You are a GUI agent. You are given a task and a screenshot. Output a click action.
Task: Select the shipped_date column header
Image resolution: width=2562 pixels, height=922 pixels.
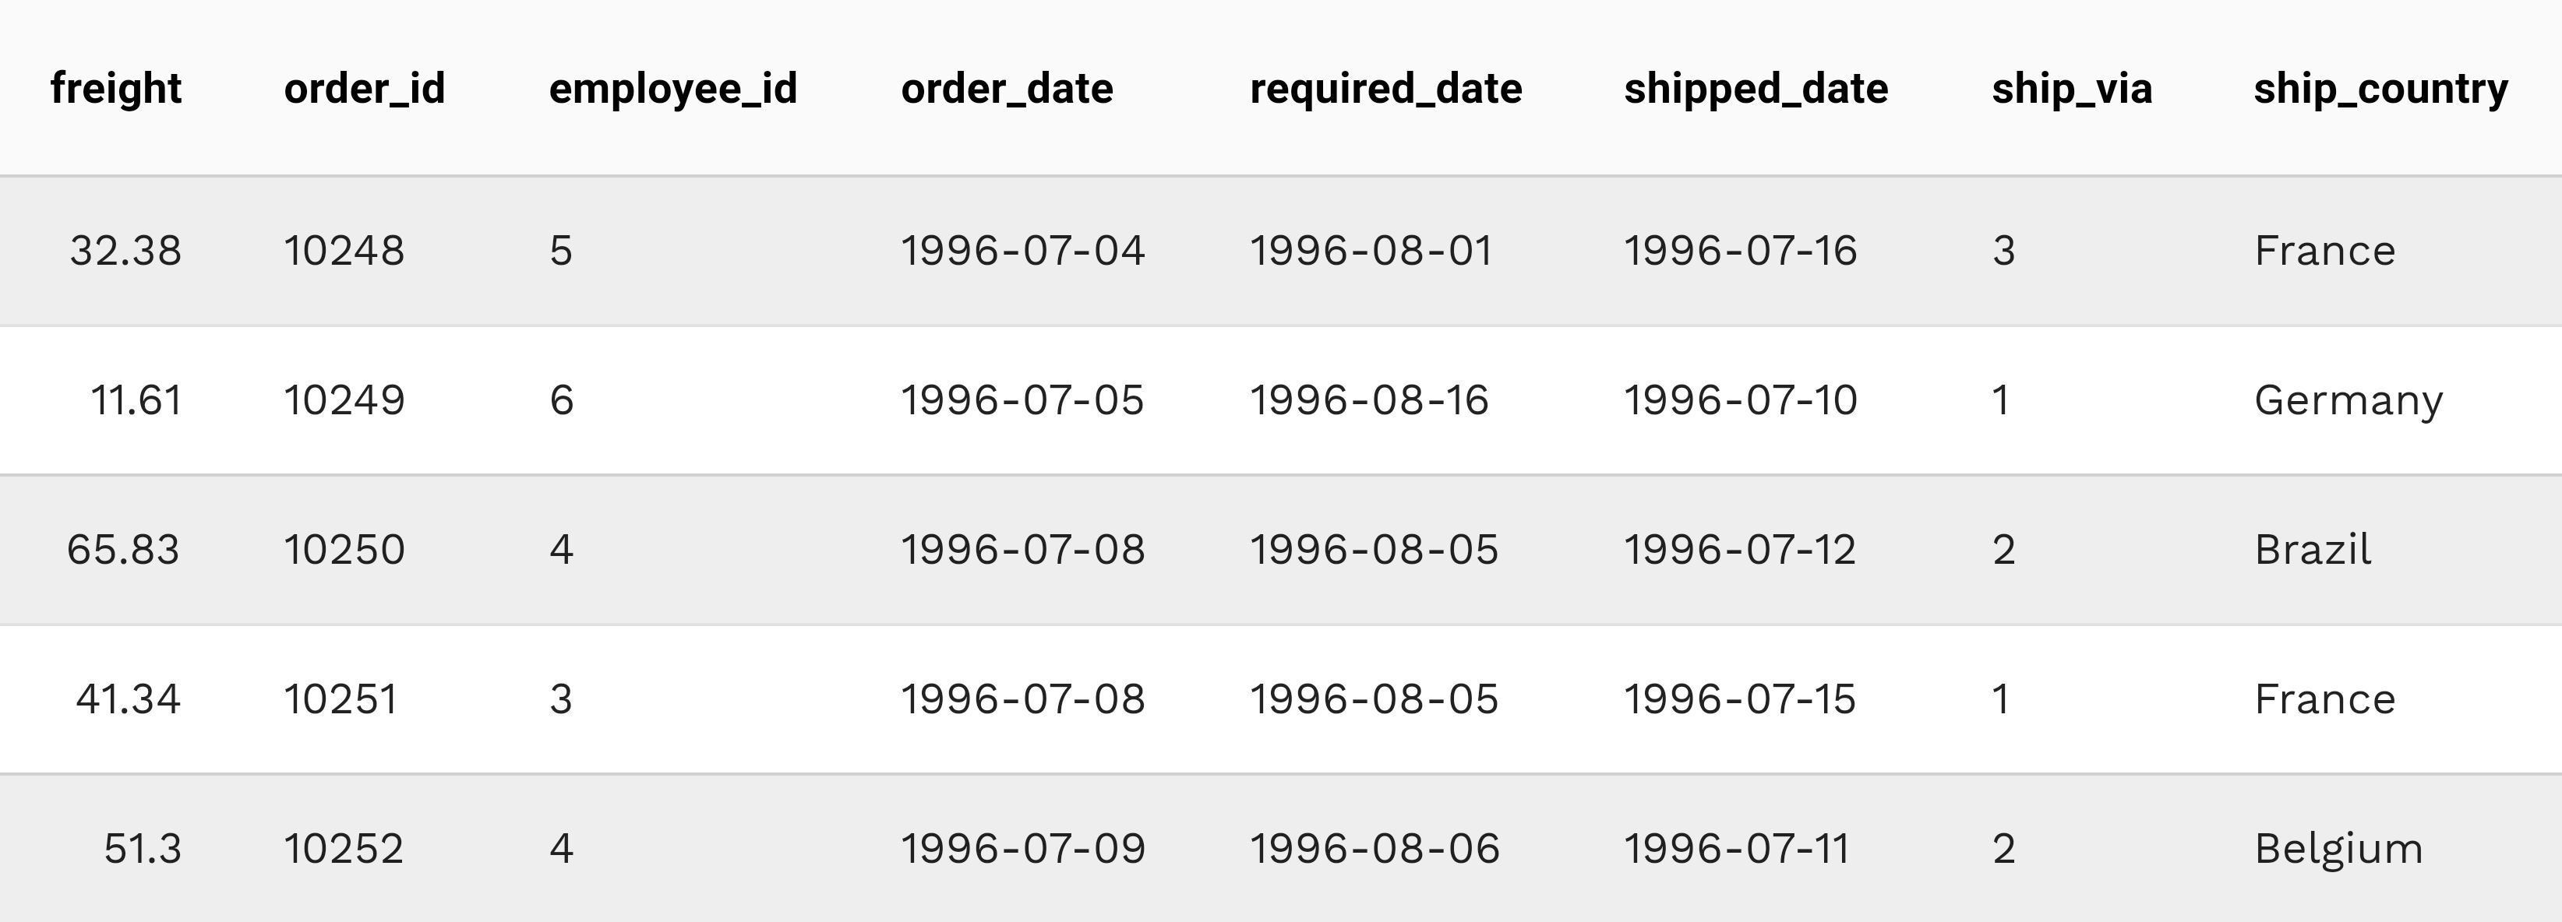click(x=1756, y=90)
